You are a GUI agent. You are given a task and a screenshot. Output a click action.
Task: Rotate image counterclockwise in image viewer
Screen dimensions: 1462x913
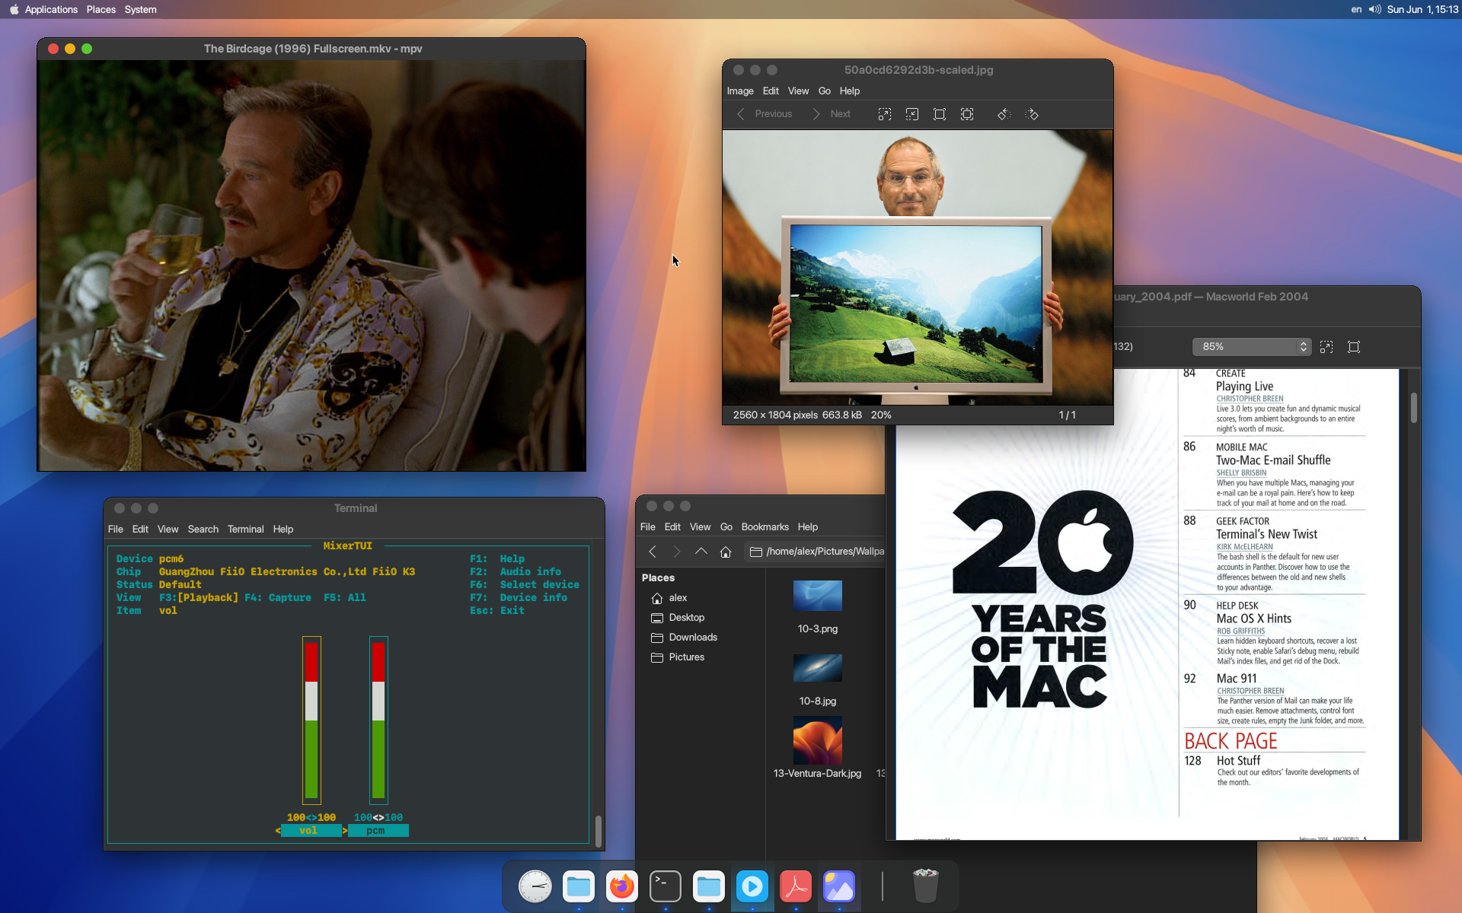coord(1004,114)
